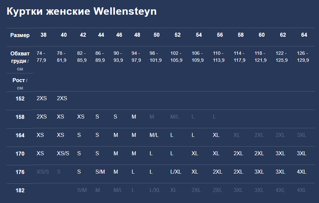Image resolution: width=319 pixels, height=203 pixels.
Task: Click the 'Куртки женские Wellensteyn' heading
Action: point(81,11)
